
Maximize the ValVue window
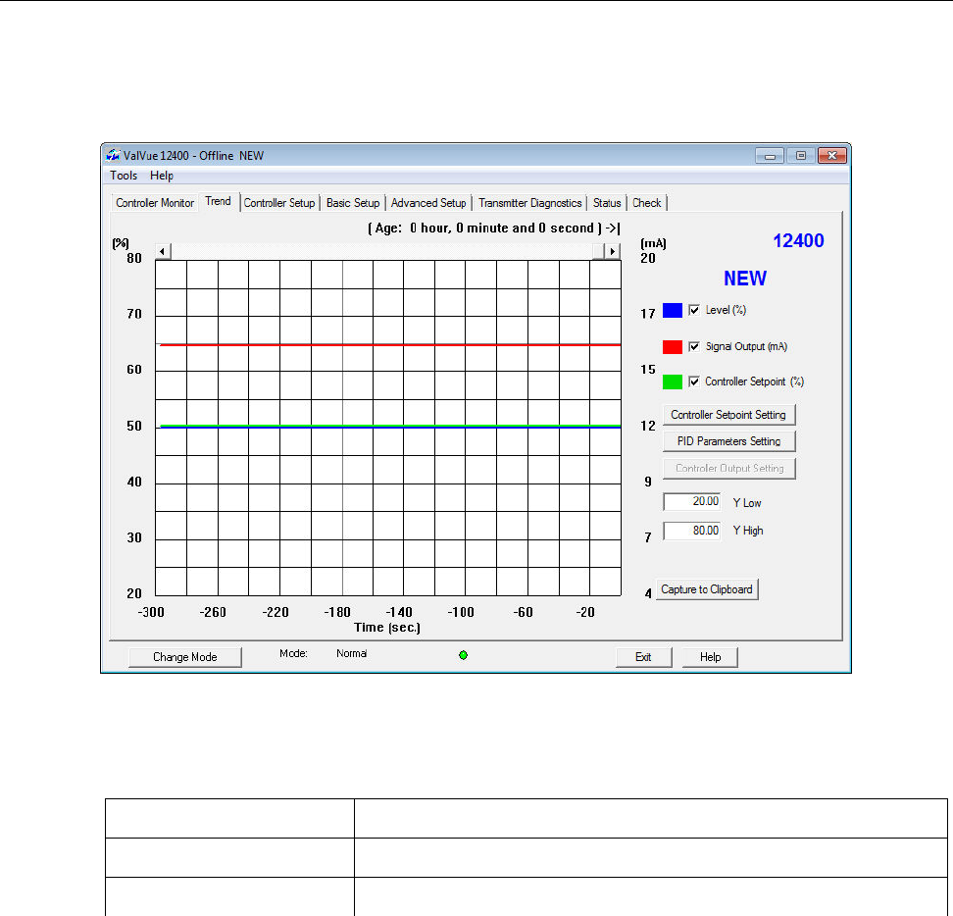[x=801, y=156]
